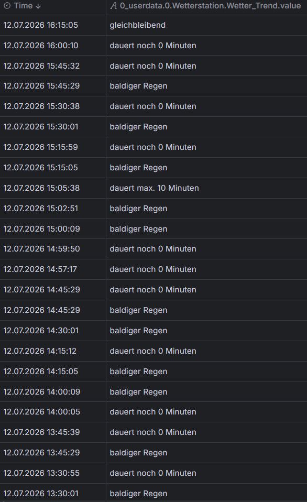The image size is (307, 502).
Task: Click 'baldiger Regen' at 14:15:05
Action: pos(206,372)
